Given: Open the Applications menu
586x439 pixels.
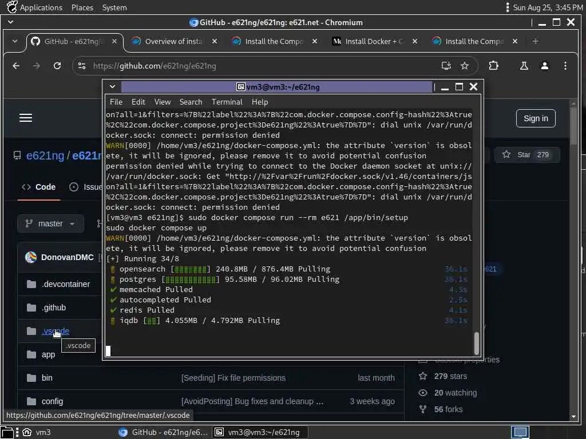Looking at the screenshot, I should [x=41, y=7].
